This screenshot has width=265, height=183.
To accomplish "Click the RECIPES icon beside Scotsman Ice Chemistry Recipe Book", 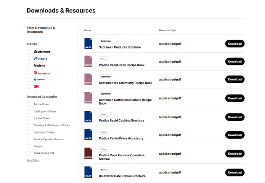I will pos(88,79).
